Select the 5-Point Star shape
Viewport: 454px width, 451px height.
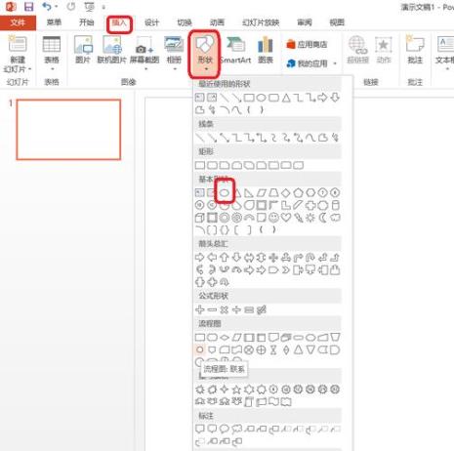pyautogui.click(x=236, y=389)
